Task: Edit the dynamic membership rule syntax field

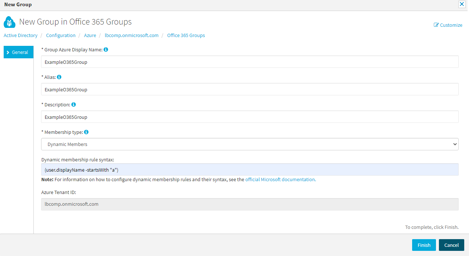Action: coord(250,169)
